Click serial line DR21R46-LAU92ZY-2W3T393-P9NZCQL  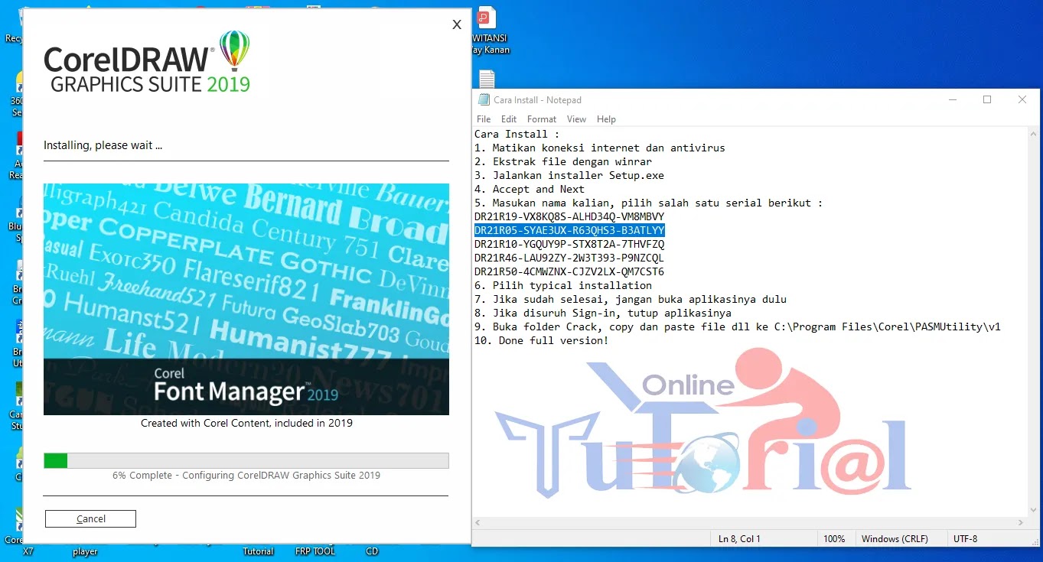[x=569, y=258]
